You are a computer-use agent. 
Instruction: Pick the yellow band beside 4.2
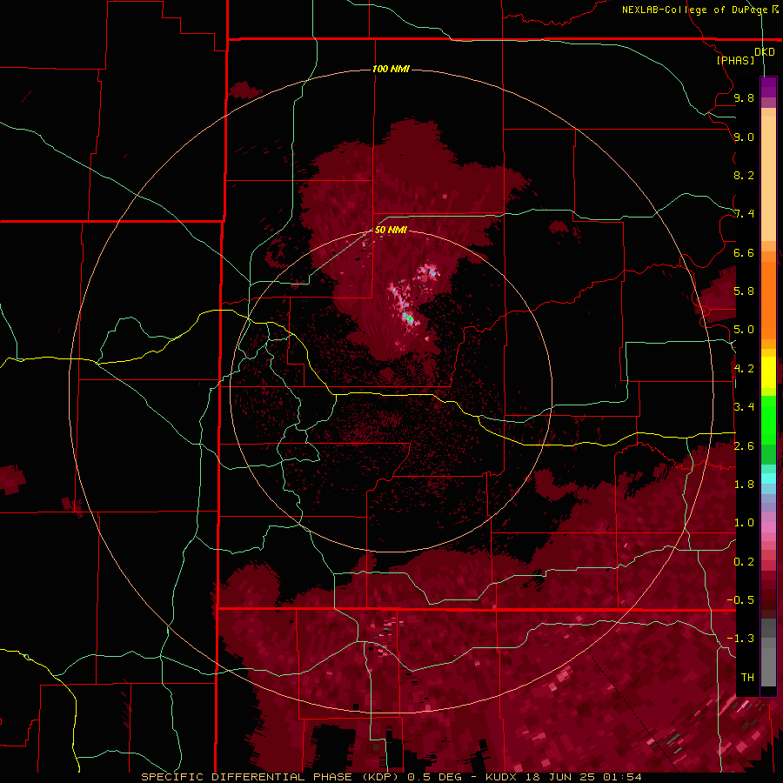[768, 372]
